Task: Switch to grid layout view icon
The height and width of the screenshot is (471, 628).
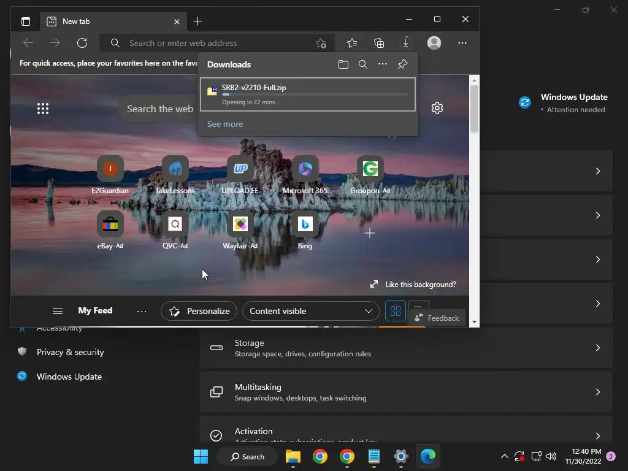Action: 396,311
